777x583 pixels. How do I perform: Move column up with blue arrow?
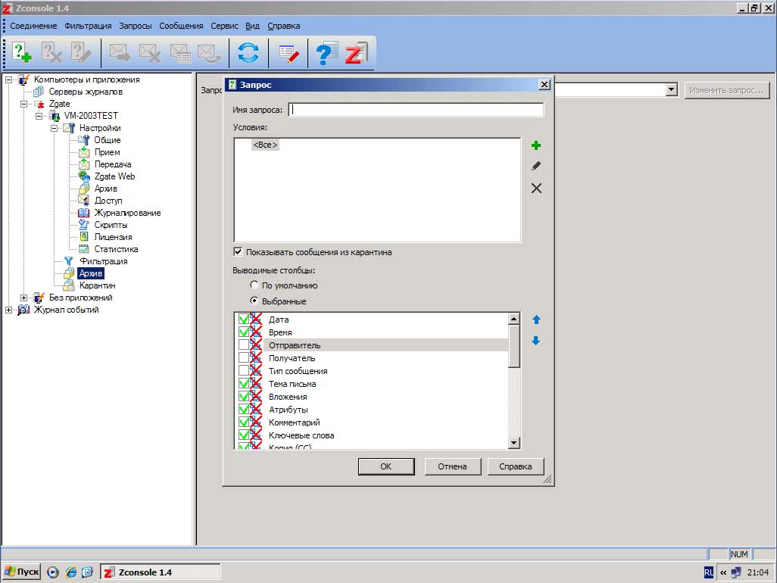tap(536, 320)
